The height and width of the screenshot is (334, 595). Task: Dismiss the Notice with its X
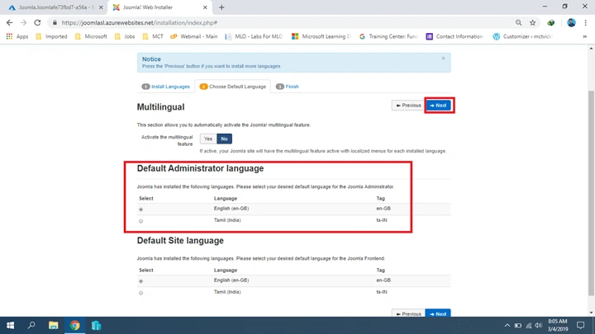[x=443, y=59]
